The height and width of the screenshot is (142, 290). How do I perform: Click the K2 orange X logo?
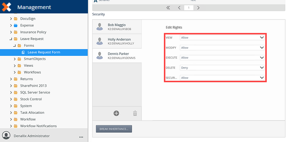click(x=7, y=7)
